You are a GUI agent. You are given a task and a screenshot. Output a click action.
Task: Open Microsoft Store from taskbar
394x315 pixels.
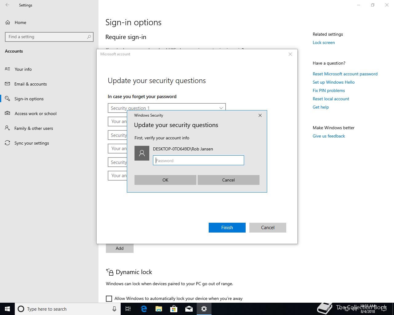coord(174,309)
